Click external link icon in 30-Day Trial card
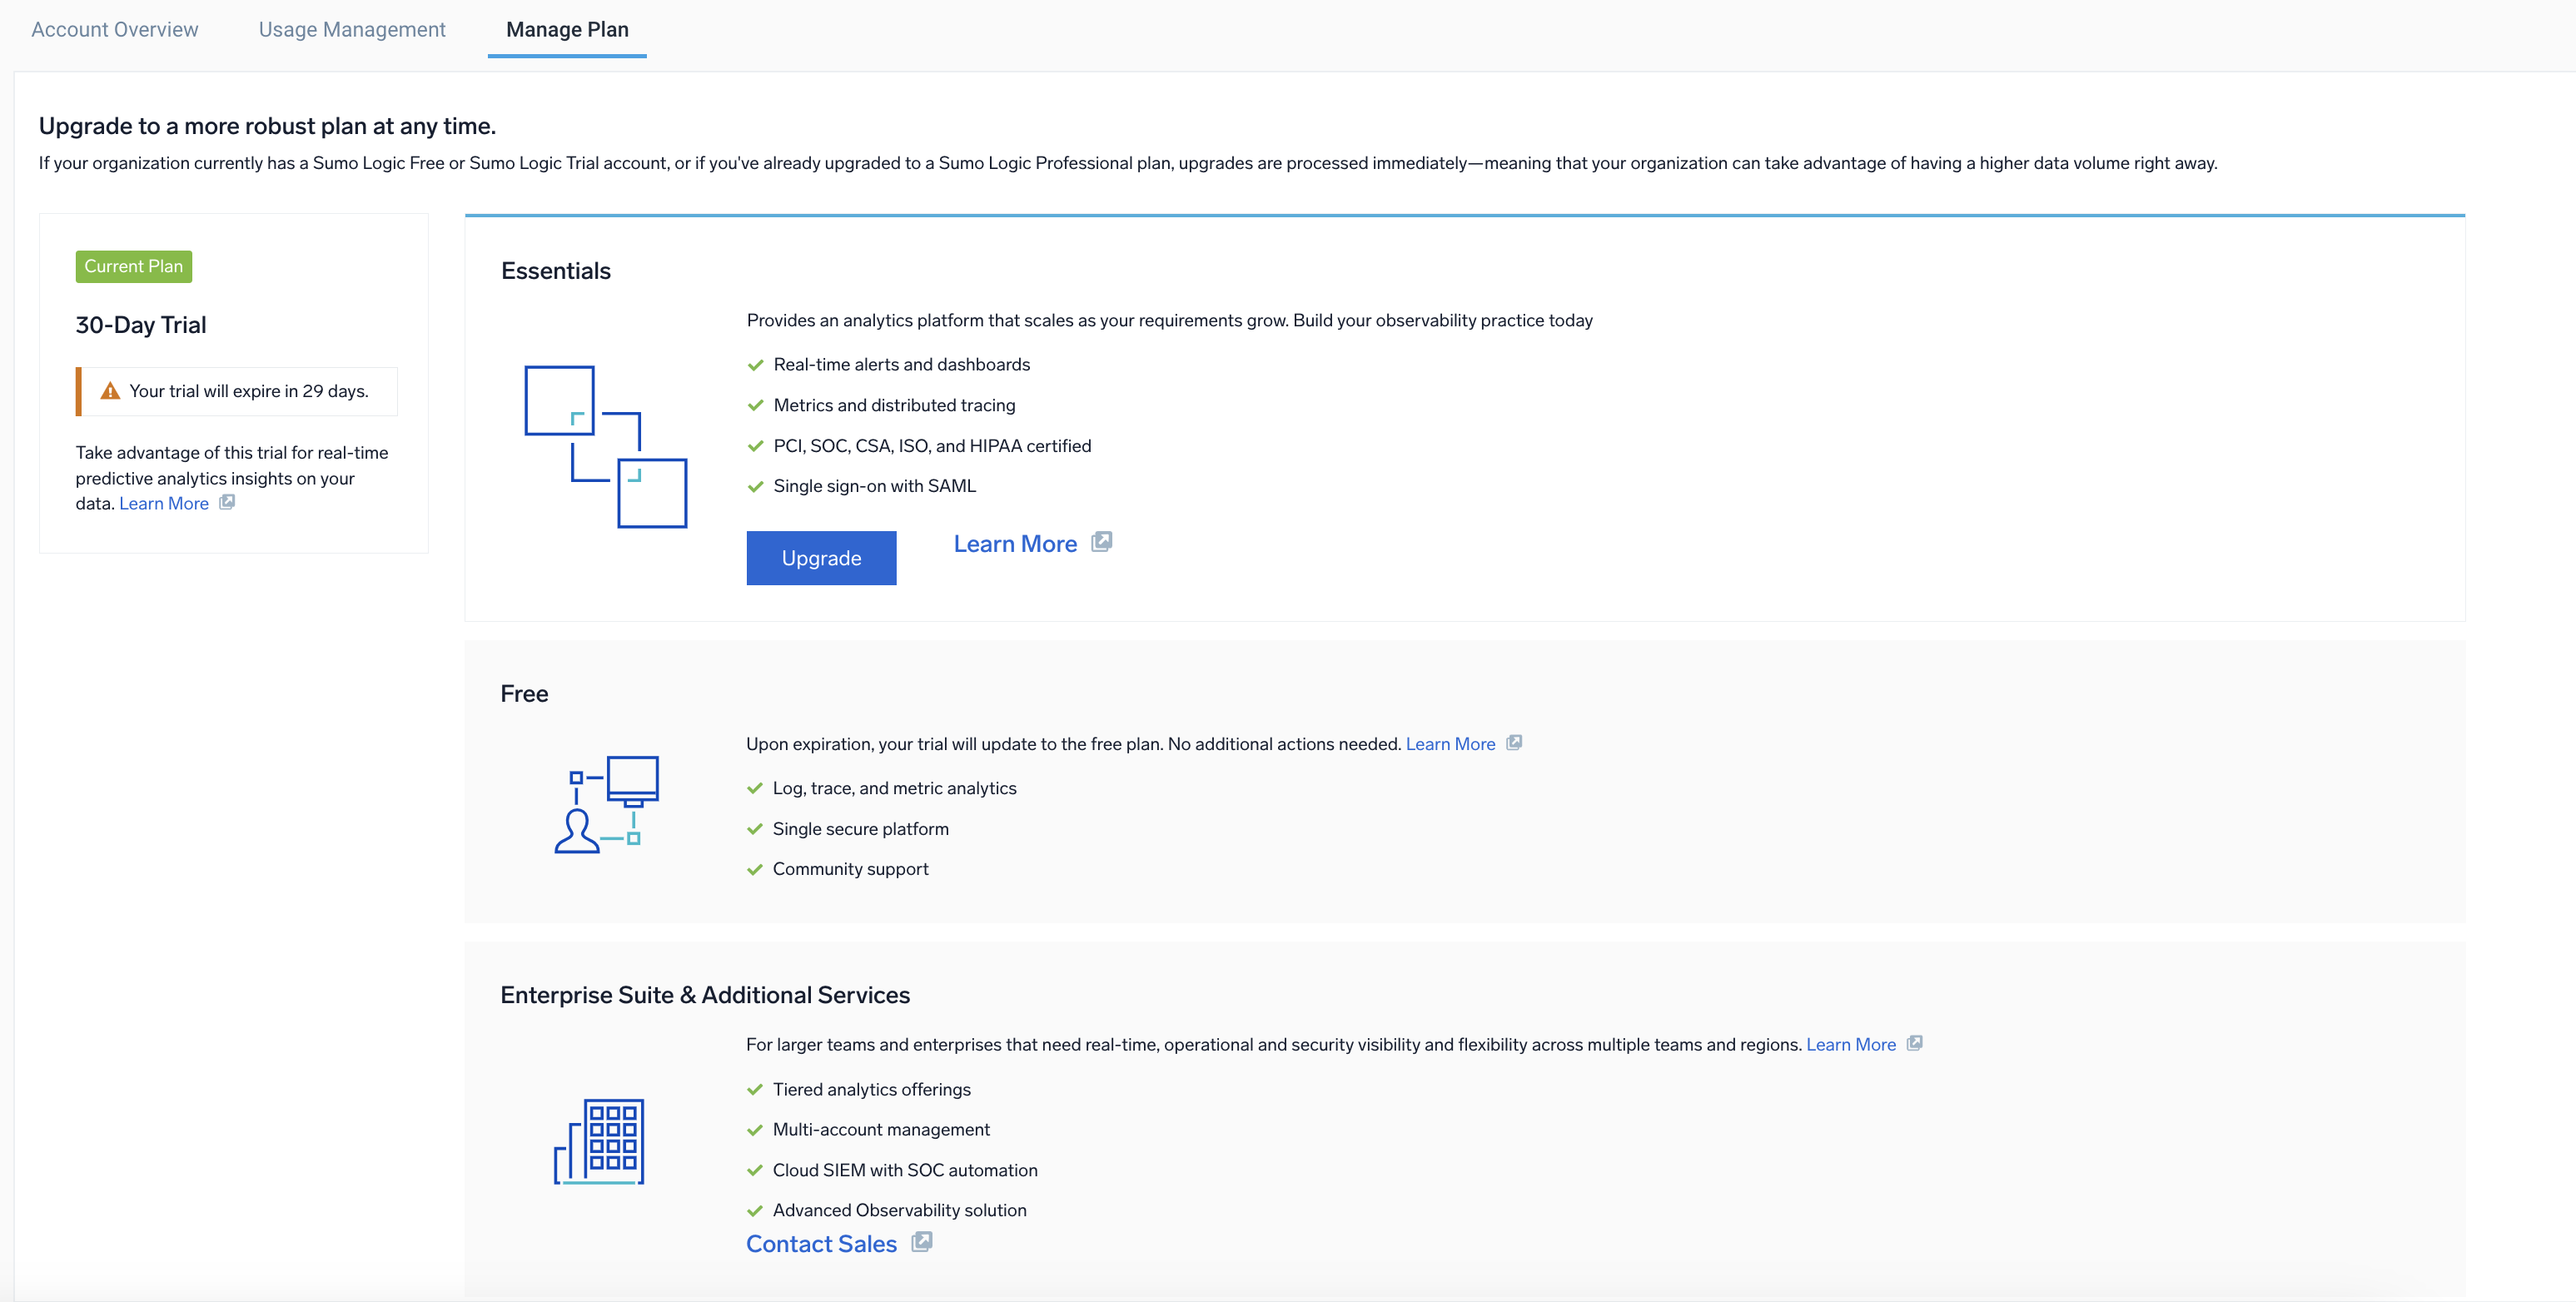This screenshot has width=2576, height=1302. [227, 502]
